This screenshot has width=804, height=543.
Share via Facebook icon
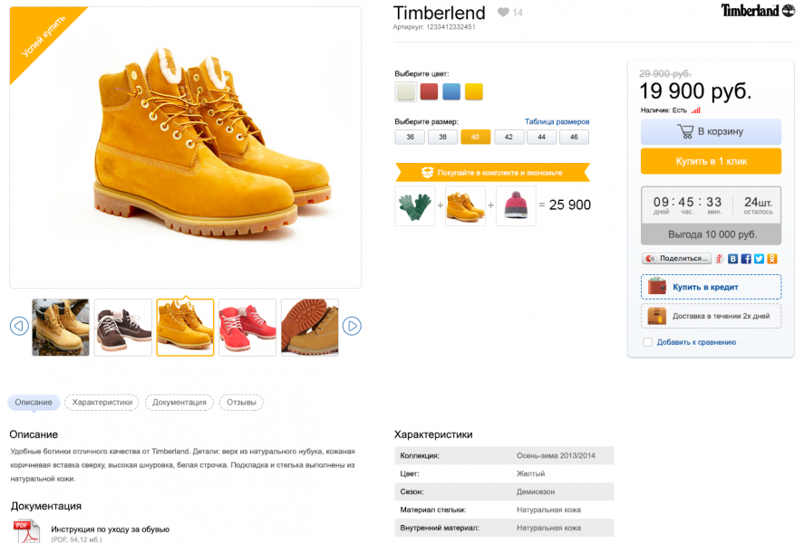pos(746,259)
